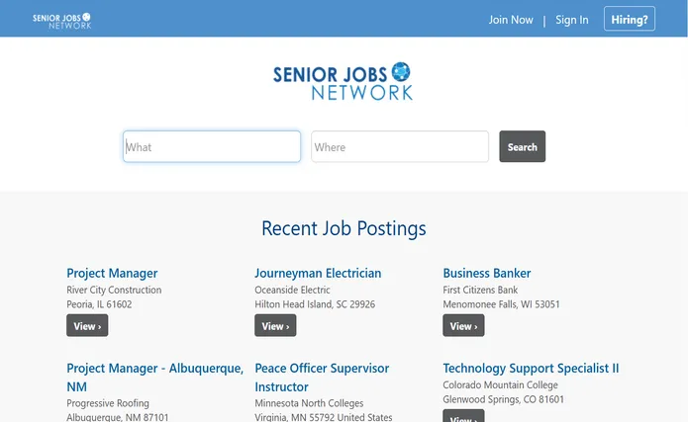The height and width of the screenshot is (422, 688).
Task: View the Colorado Mountain College job
Action: (463, 416)
